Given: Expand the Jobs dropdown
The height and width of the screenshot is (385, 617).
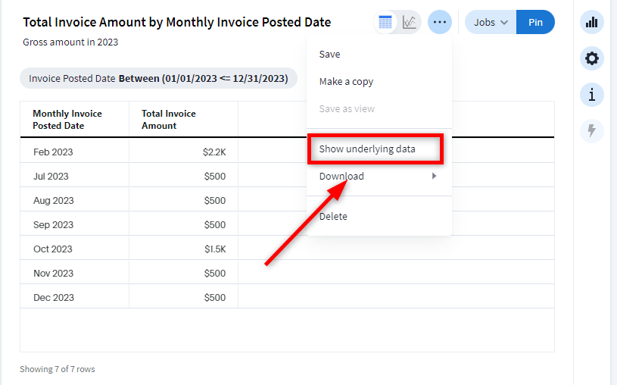Looking at the screenshot, I should pyautogui.click(x=491, y=23).
